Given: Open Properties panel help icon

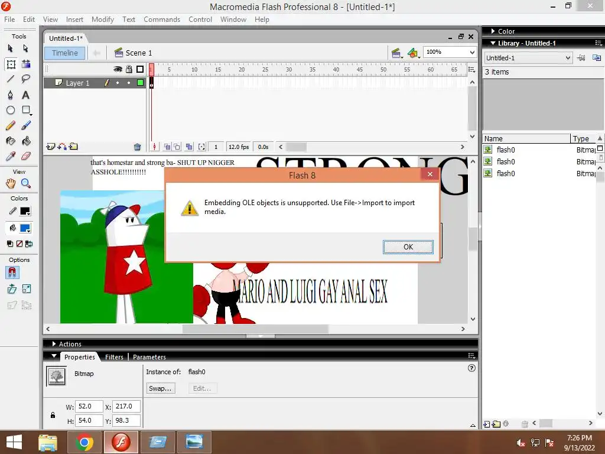Looking at the screenshot, I should 471,368.
